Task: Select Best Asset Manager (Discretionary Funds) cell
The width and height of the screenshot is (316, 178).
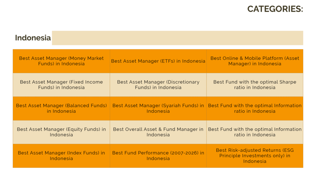Action: [158, 85]
